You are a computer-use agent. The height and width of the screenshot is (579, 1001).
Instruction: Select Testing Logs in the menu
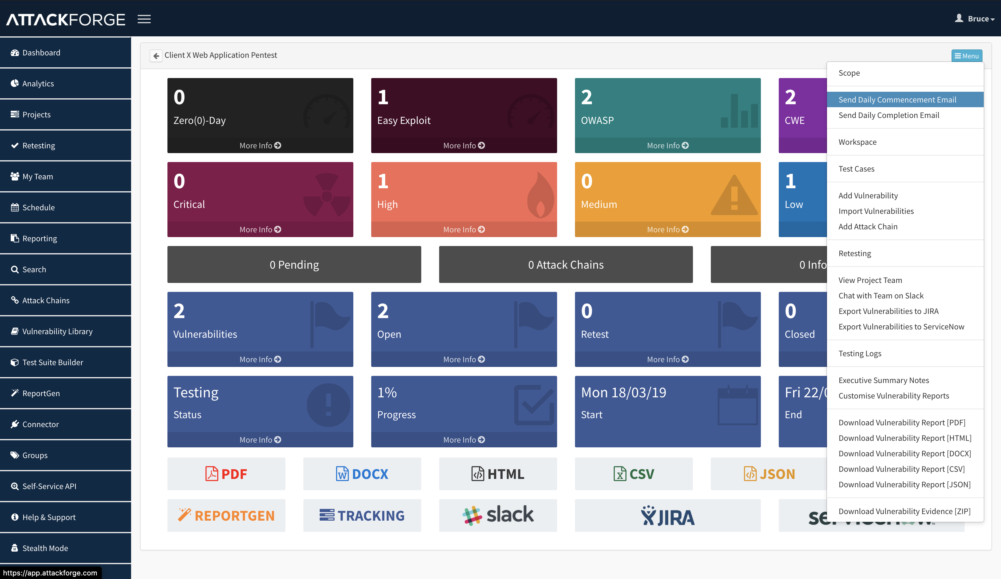point(905,353)
